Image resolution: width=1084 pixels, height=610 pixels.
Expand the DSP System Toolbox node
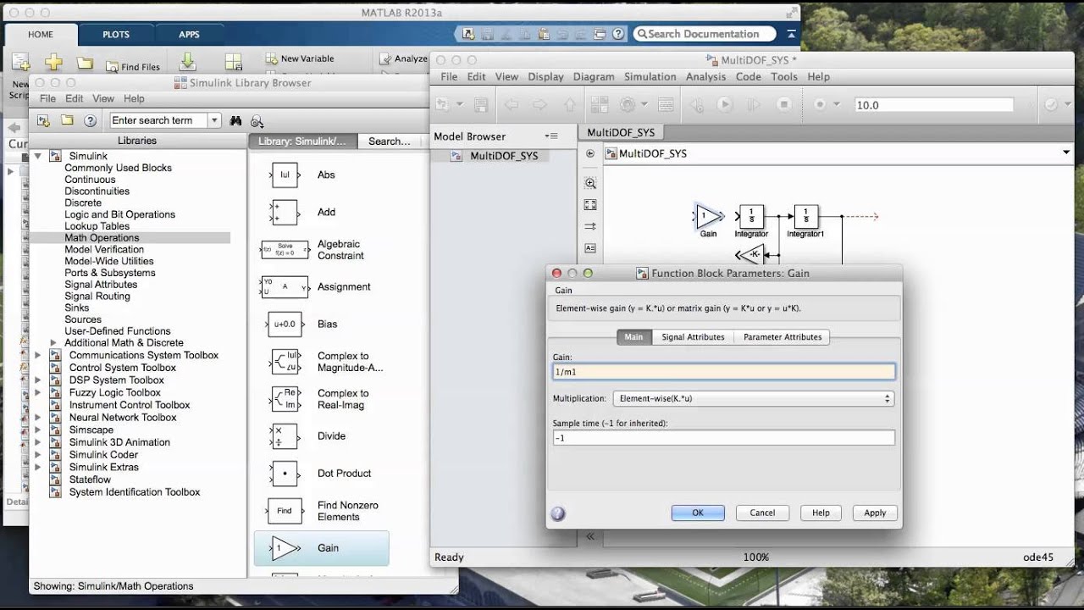pos(37,380)
